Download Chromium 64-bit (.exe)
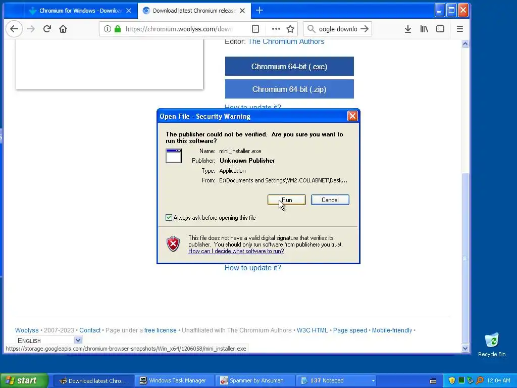This screenshot has height=388, width=517. [x=289, y=66]
